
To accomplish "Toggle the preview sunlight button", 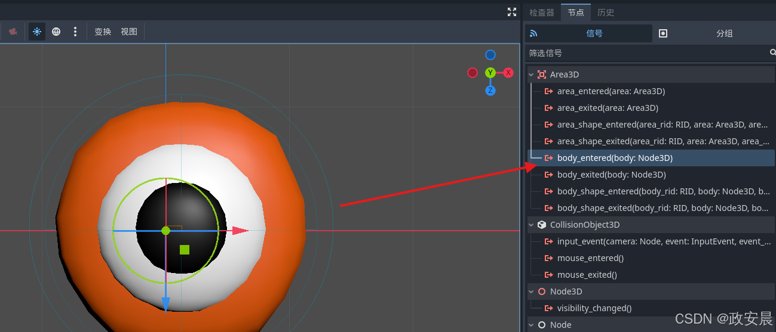I will click(37, 32).
